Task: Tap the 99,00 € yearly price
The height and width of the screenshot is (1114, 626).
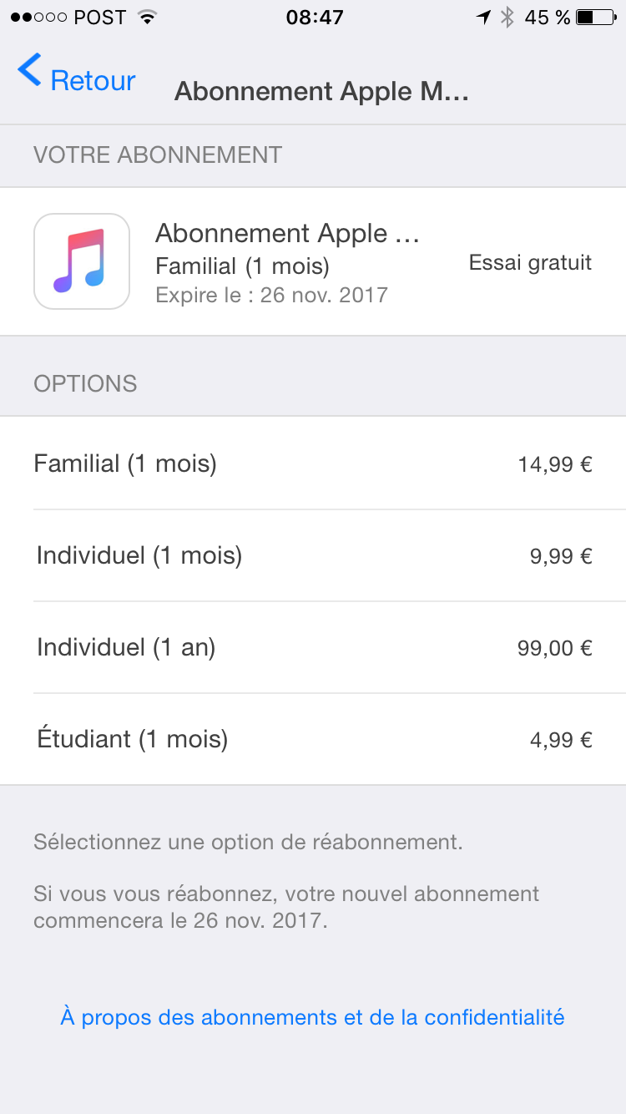Action: (x=554, y=648)
